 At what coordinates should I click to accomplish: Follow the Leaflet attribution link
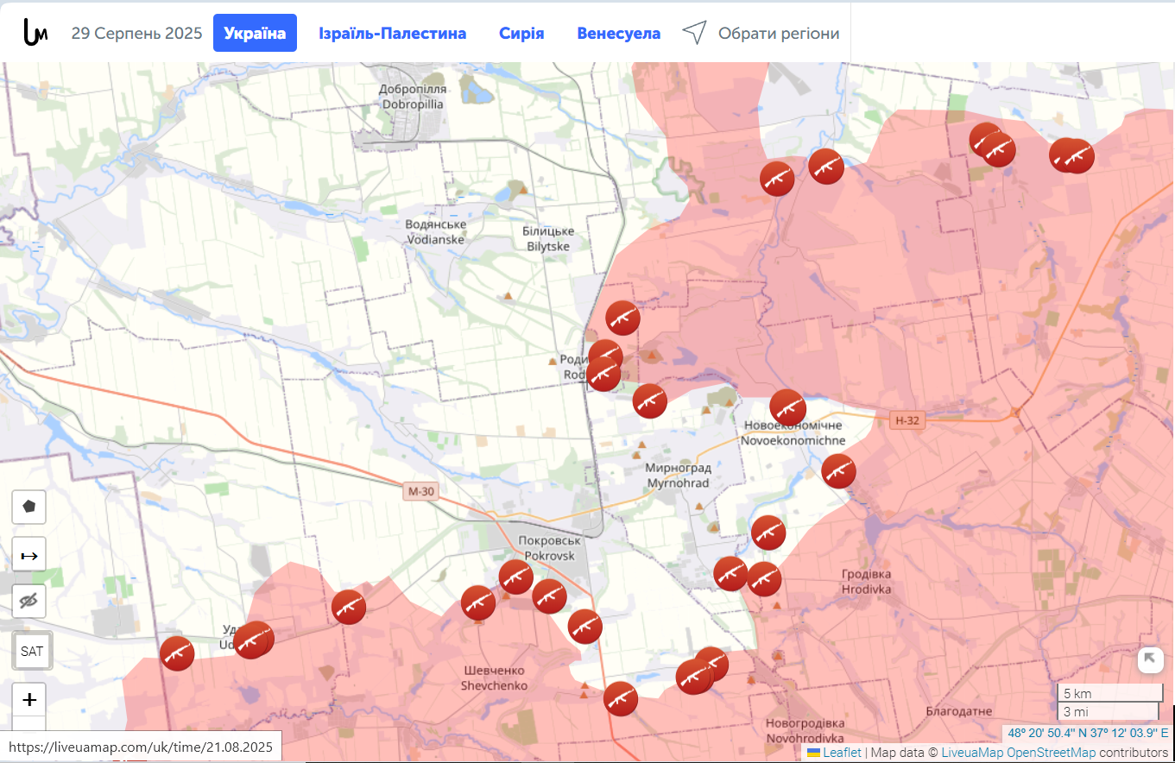point(842,753)
